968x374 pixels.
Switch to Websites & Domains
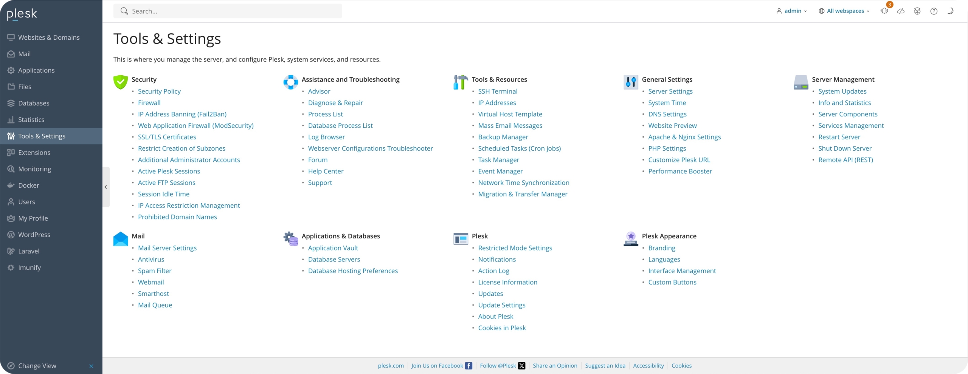49,37
